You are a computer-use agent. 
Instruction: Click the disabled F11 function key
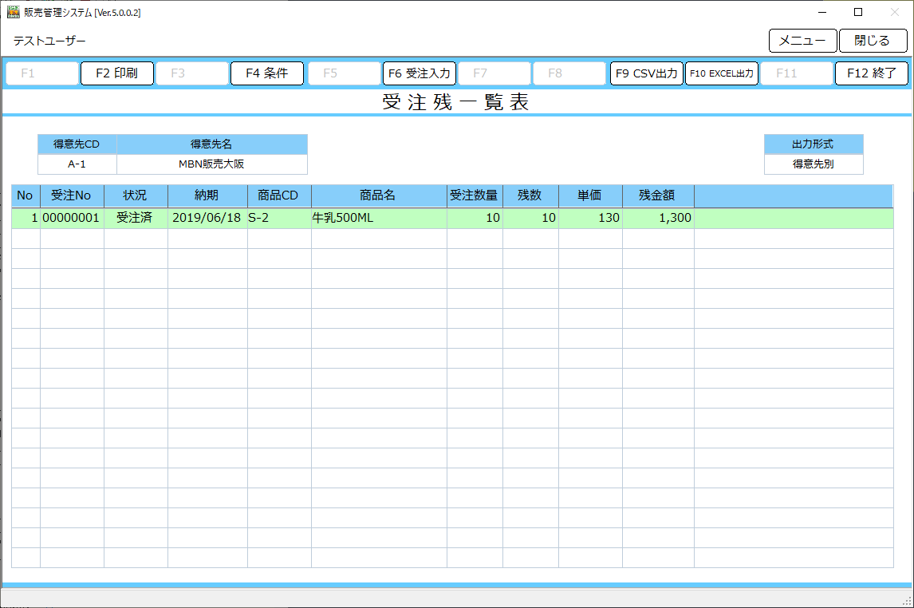796,73
